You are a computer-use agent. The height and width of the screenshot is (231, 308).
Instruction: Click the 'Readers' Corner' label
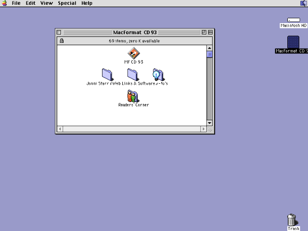[x=134, y=105]
